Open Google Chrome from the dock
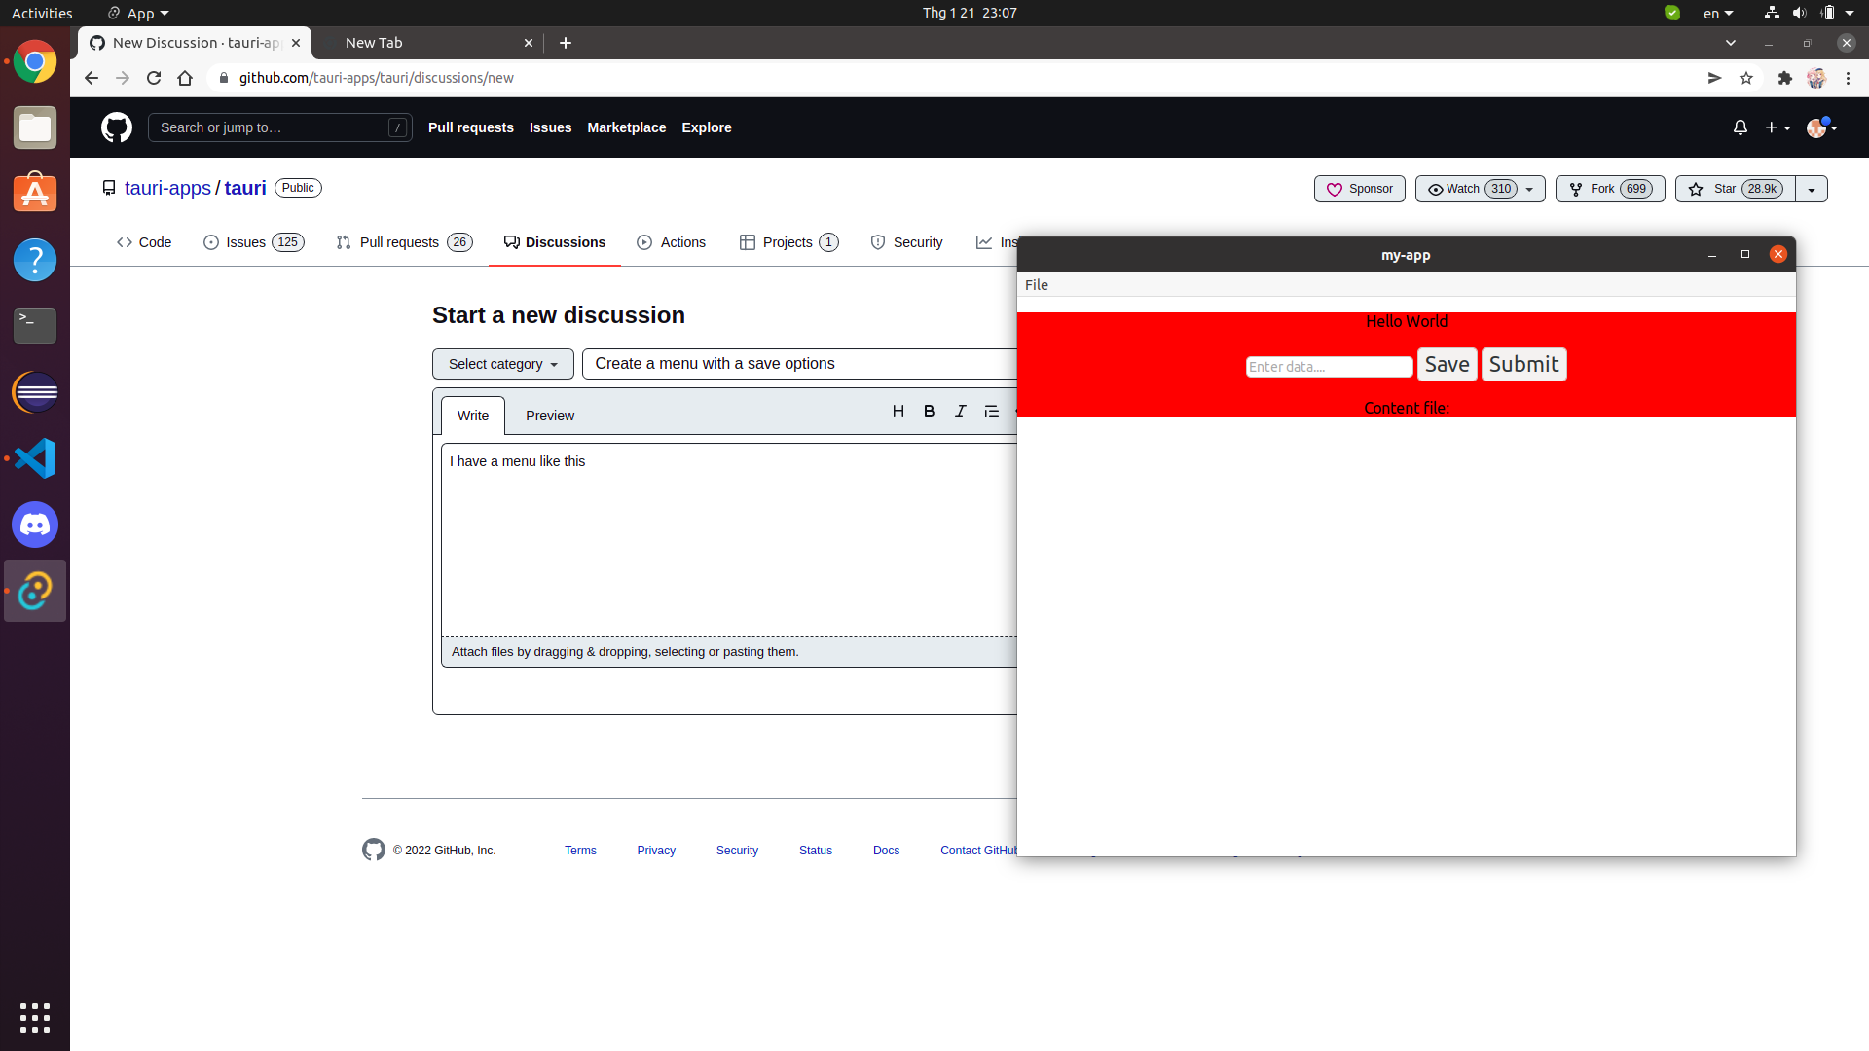The height and width of the screenshot is (1051, 1869). click(x=35, y=62)
